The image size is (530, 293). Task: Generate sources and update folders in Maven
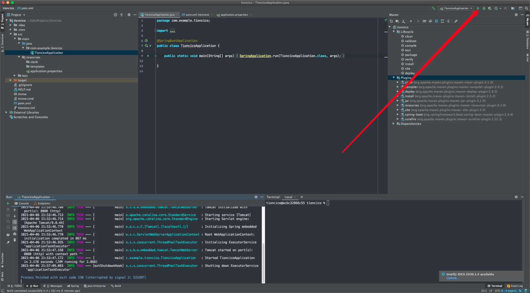(397, 21)
